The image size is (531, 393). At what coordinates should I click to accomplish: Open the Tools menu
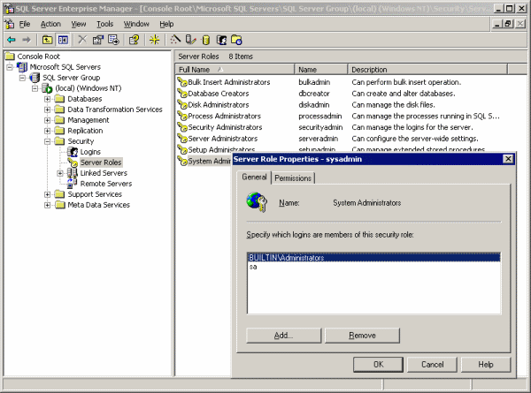pos(105,24)
